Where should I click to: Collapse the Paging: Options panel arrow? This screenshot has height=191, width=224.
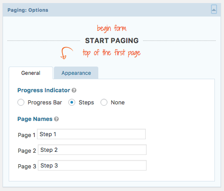tap(214, 9)
